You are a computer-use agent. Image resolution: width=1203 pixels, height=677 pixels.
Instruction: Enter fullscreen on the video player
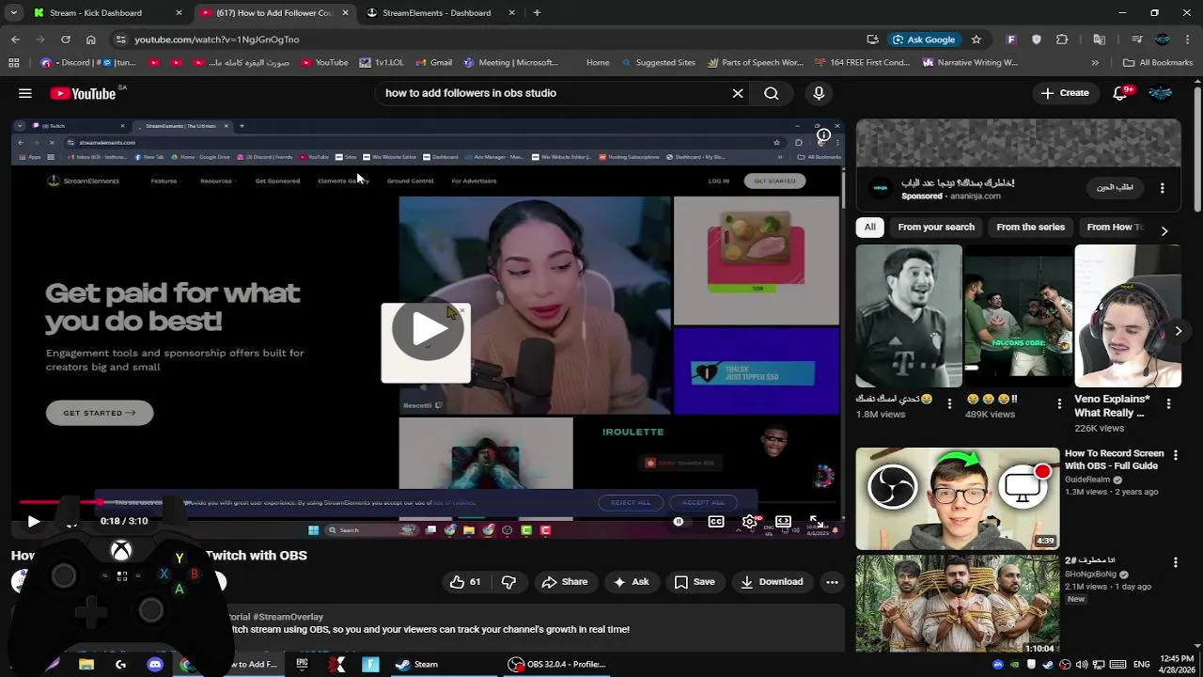tap(816, 521)
